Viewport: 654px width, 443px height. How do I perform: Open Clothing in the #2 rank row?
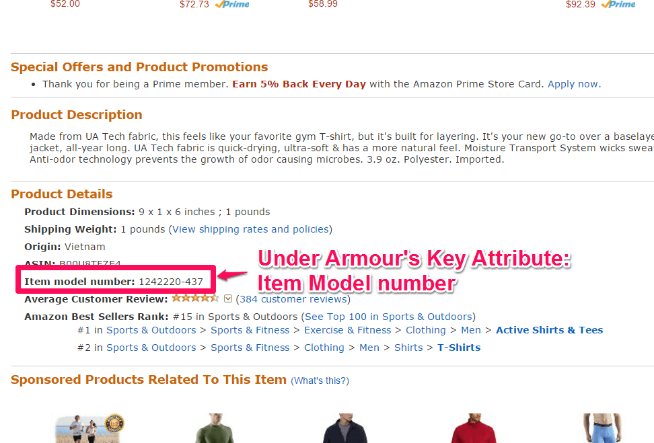(324, 348)
